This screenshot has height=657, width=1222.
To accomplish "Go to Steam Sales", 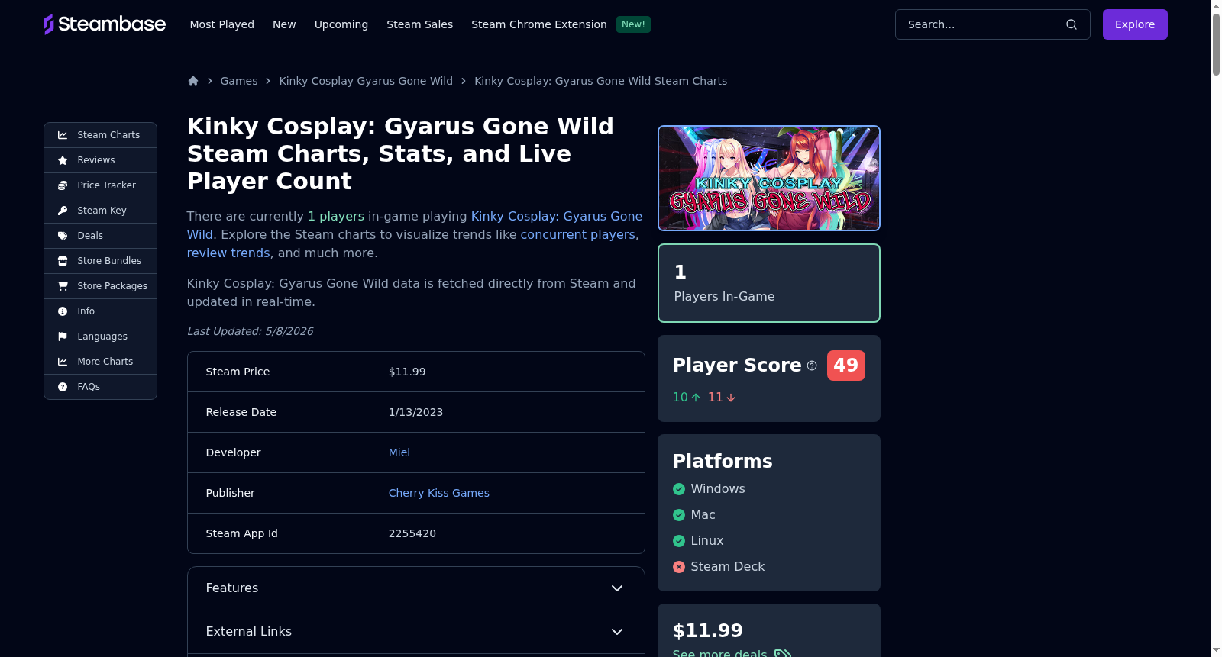I will [420, 24].
